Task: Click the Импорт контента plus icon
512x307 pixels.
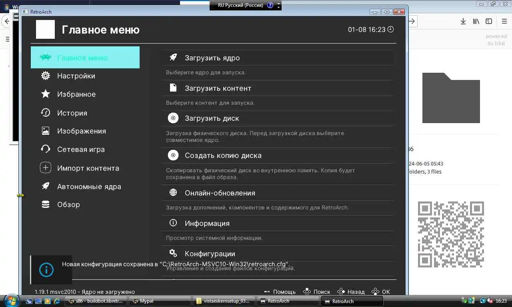Action: [46, 168]
